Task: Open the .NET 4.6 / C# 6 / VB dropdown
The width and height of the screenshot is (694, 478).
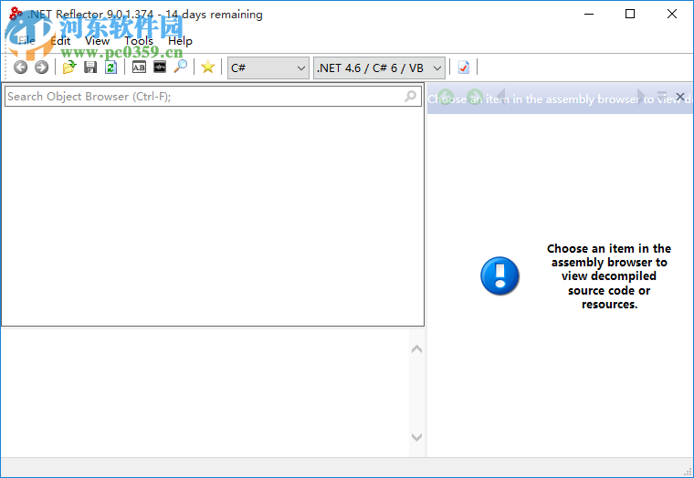Action: (x=379, y=68)
